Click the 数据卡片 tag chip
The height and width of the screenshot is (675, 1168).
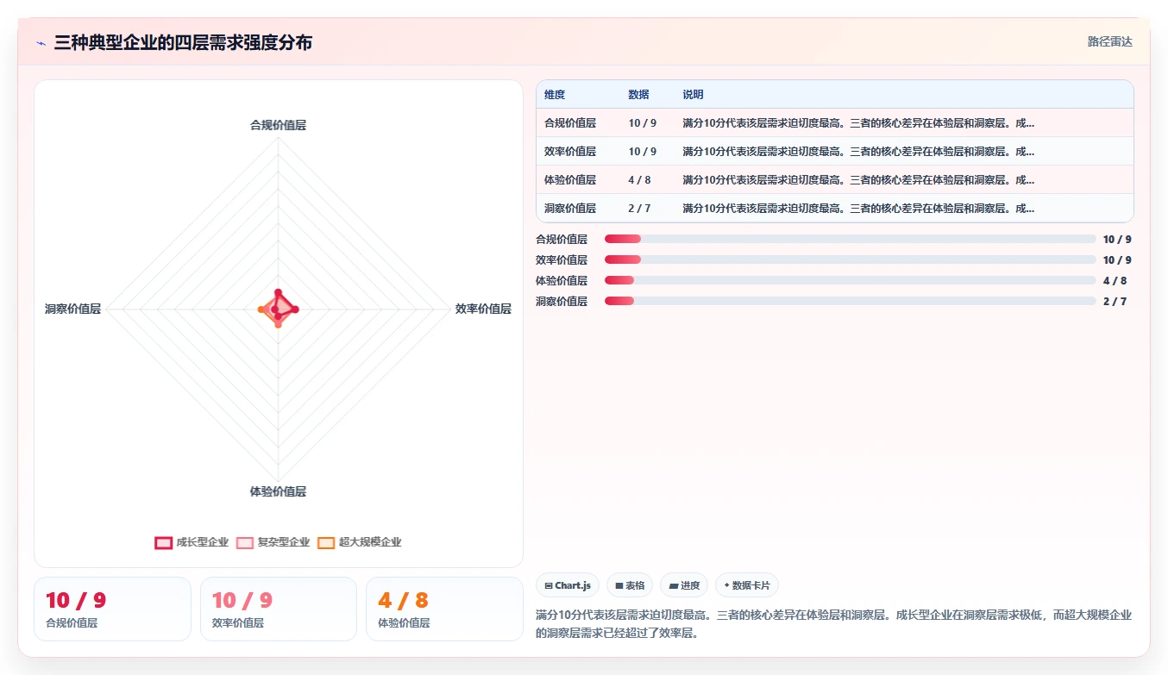click(x=747, y=585)
